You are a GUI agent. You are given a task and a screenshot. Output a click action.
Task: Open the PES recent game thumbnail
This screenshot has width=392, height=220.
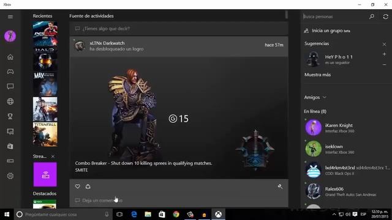[x=45, y=34]
